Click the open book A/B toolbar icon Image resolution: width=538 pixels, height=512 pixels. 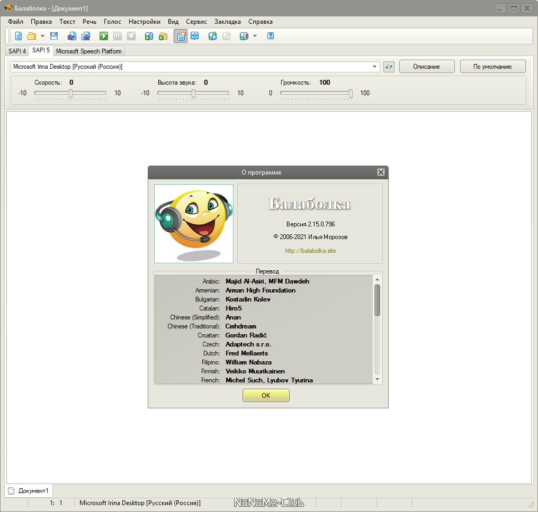194,36
